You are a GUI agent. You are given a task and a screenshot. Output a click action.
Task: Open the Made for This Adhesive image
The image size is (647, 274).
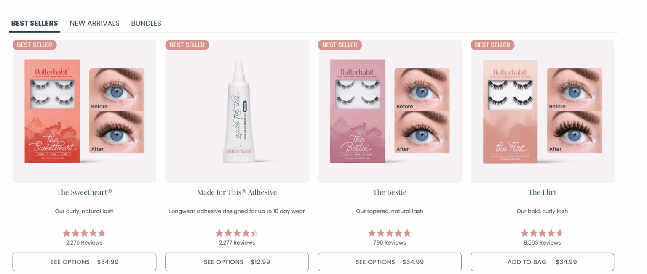pos(237,111)
